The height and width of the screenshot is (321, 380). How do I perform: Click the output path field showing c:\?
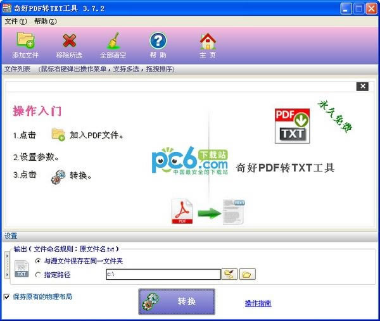tap(163, 274)
